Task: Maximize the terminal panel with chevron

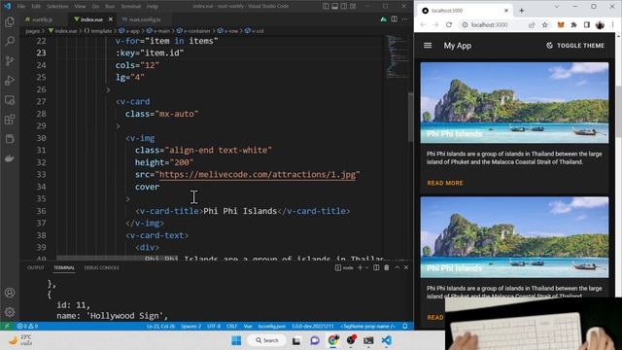Action: 397,268
